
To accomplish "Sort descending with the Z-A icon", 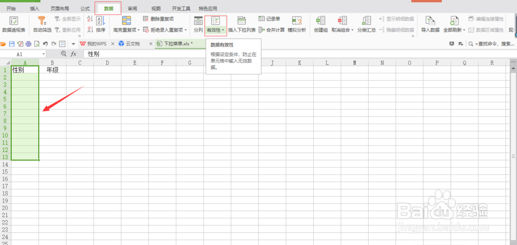I will [x=90, y=29].
